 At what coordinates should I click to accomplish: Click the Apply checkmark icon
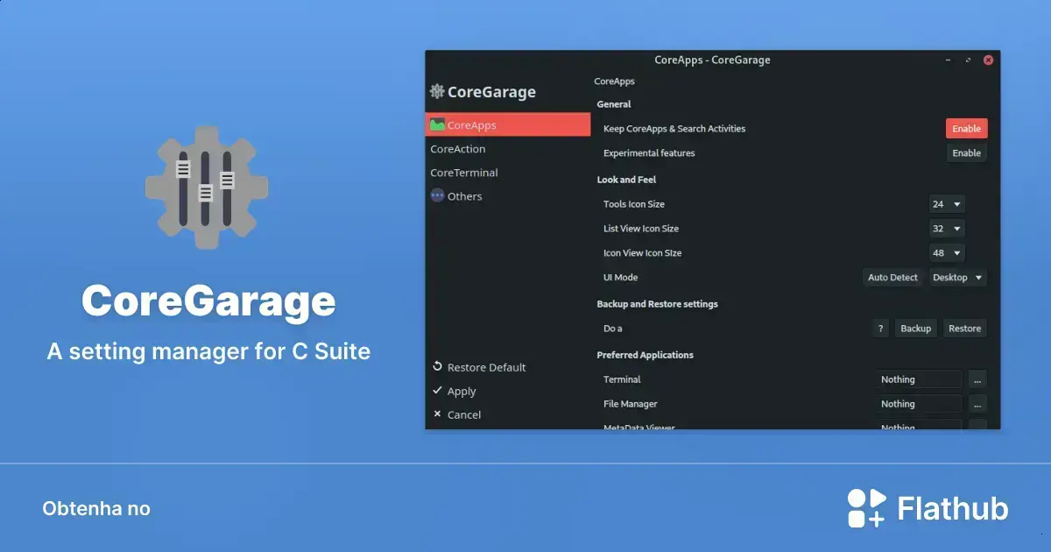pos(437,391)
